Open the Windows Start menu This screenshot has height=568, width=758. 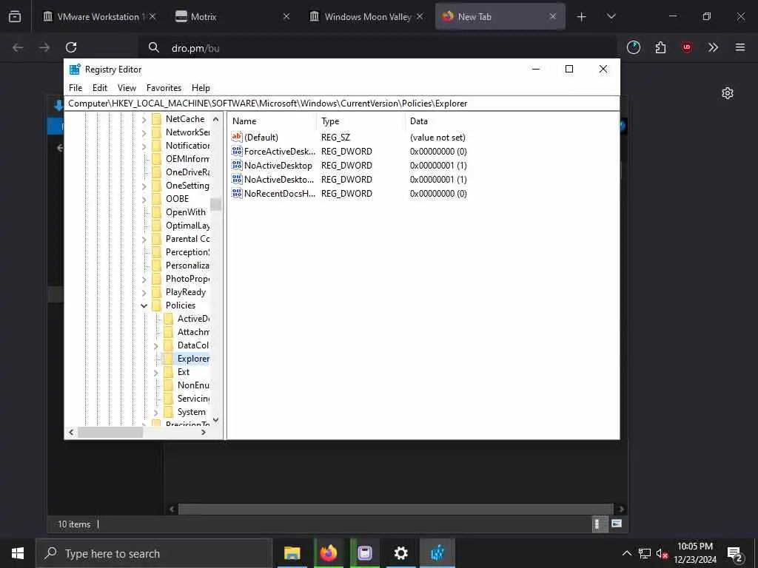[18, 553]
